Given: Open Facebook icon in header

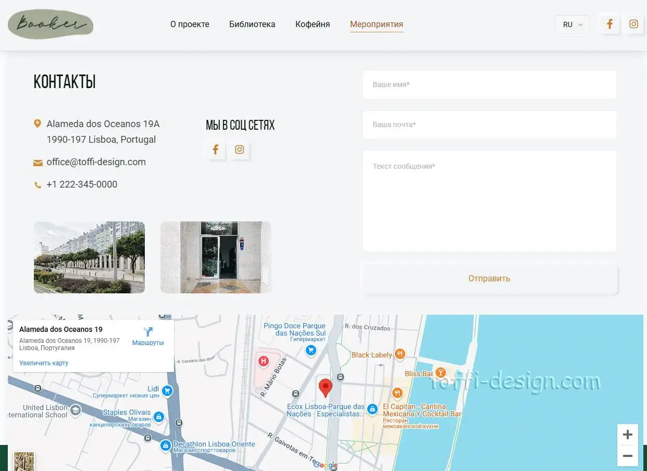Looking at the screenshot, I should pyautogui.click(x=609, y=24).
